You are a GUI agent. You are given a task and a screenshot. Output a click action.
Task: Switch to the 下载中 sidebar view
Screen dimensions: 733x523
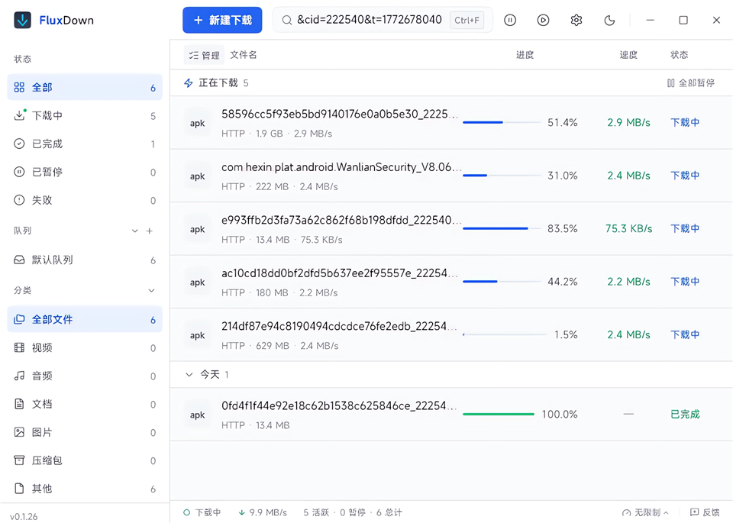[x=39, y=115]
